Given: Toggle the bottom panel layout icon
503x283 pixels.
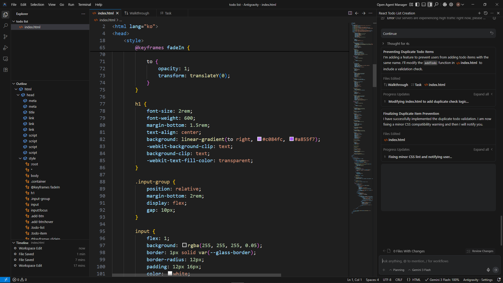Looking at the screenshot, I should [x=424, y=4].
